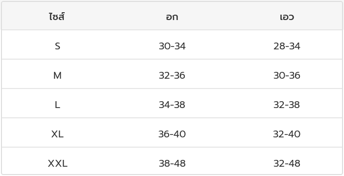The width and height of the screenshot is (344, 176).
Task: Click chest value 36-40
Action: tap(172, 134)
